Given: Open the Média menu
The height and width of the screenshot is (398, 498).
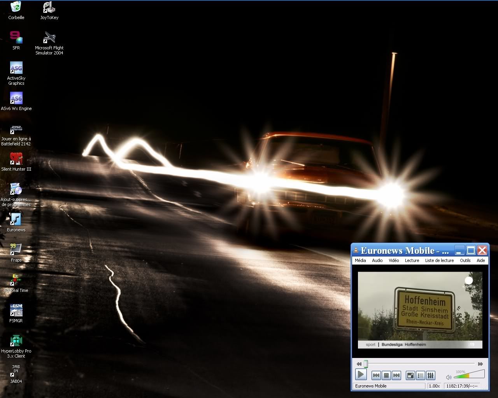Looking at the screenshot, I should [359, 260].
